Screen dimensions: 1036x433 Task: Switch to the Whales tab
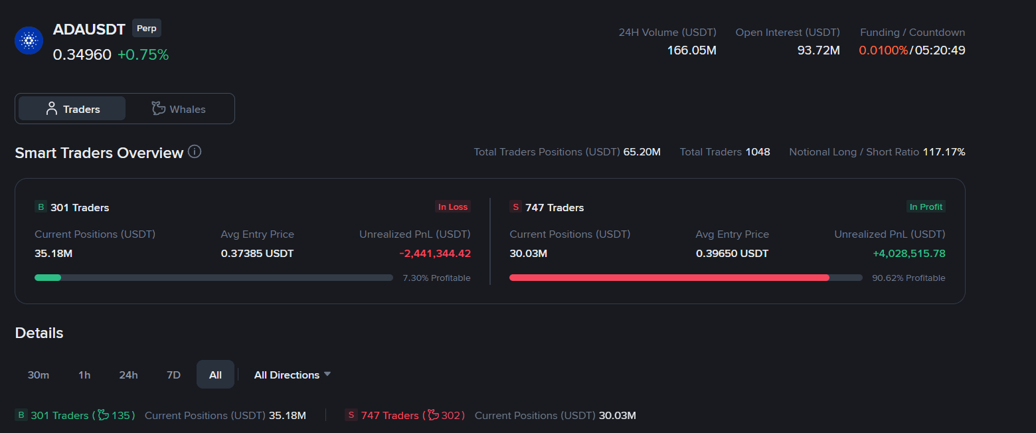tap(179, 109)
